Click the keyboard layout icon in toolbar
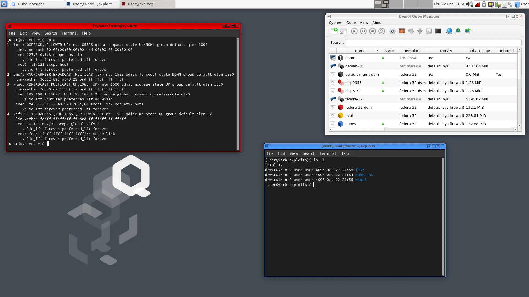This screenshot has width=529, height=297. click(x=429, y=31)
